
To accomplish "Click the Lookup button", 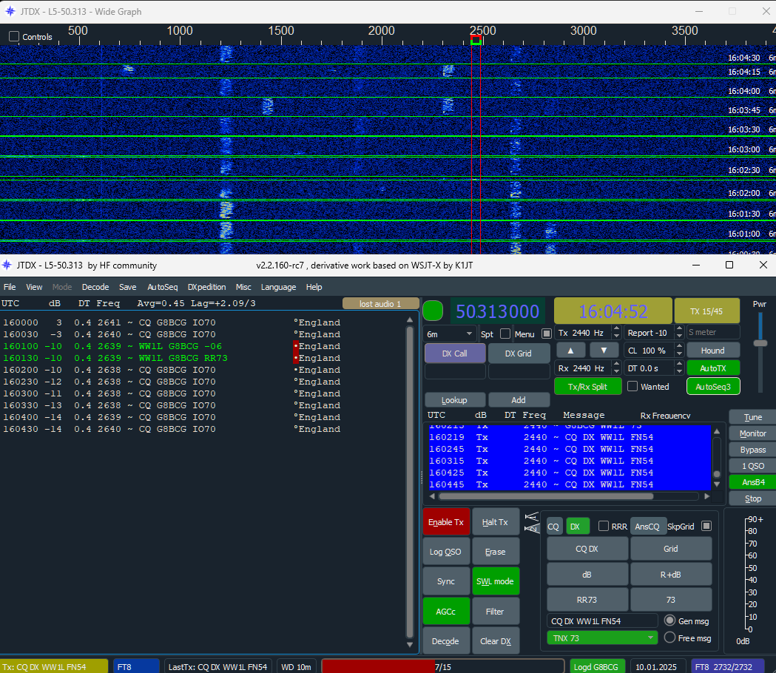I will (453, 400).
